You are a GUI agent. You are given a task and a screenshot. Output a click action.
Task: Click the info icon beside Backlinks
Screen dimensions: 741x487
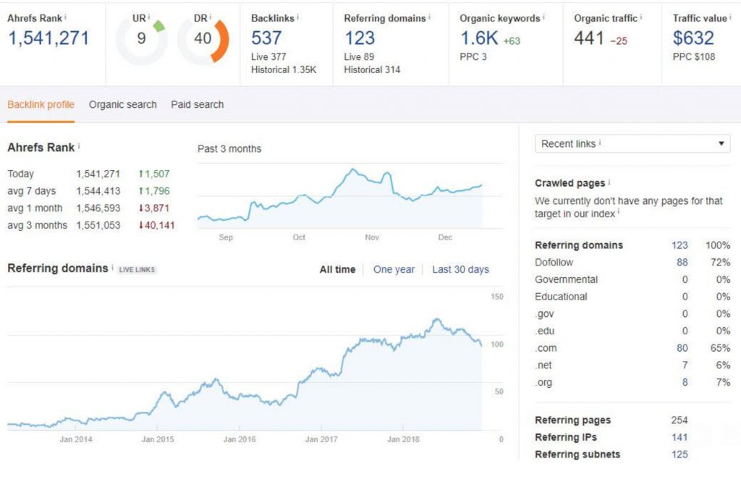[297, 17]
